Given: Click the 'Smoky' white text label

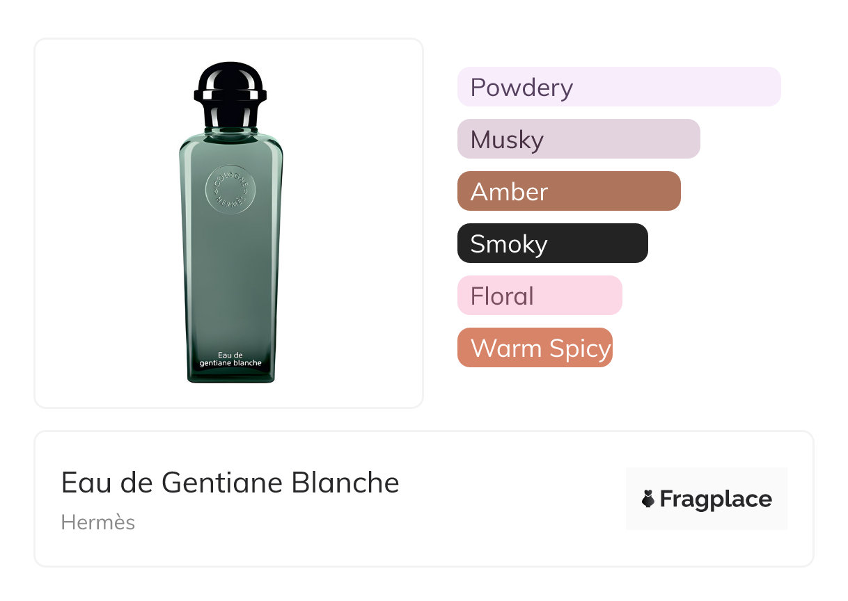Looking at the screenshot, I should click(x=509, y=244).
